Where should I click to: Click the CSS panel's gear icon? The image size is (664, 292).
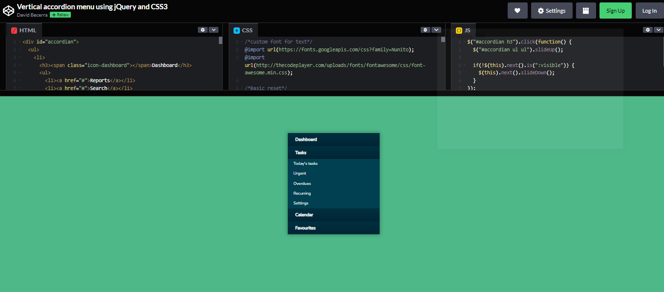425,29
